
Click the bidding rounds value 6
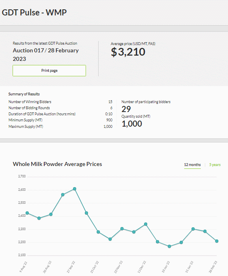tap(111, 108)
